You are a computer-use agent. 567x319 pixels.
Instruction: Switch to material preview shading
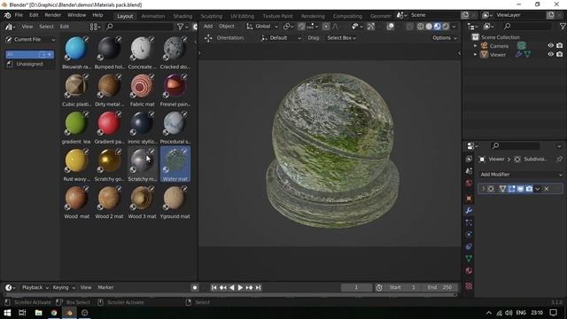[x=437, y=27]
